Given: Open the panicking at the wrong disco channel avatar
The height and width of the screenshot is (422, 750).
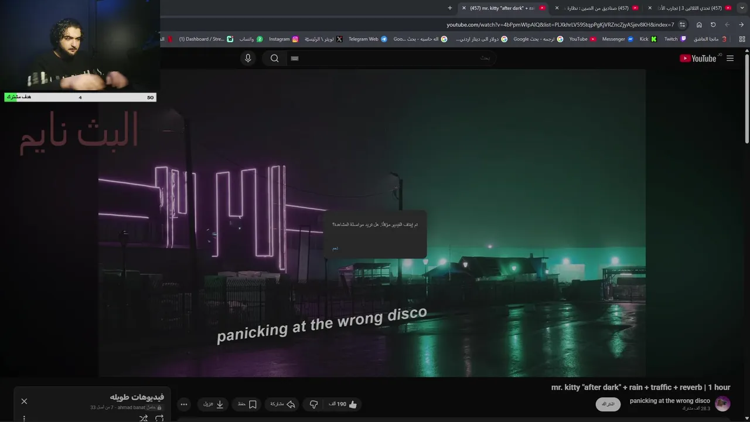Looking at the screenshot, I should click(x=722, y=404).
